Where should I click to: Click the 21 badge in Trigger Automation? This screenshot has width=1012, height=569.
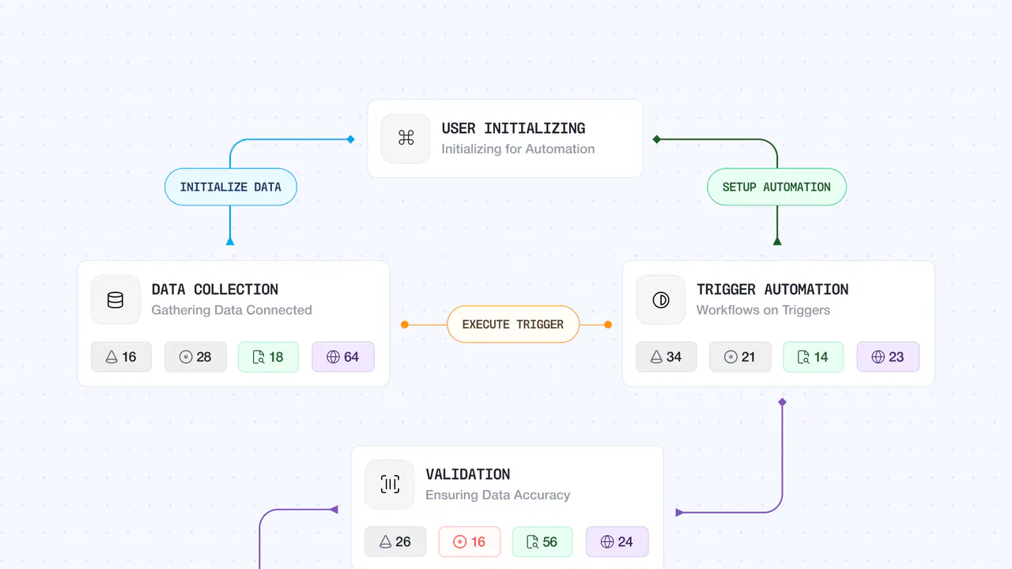[x=740, y=356]
